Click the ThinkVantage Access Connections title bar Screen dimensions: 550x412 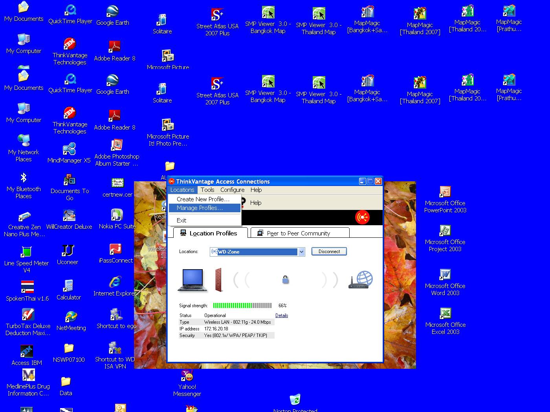pos(262,181)
